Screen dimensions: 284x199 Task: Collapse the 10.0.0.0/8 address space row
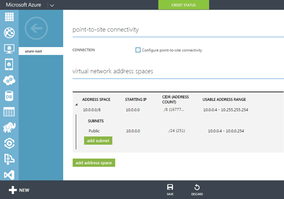76,105
